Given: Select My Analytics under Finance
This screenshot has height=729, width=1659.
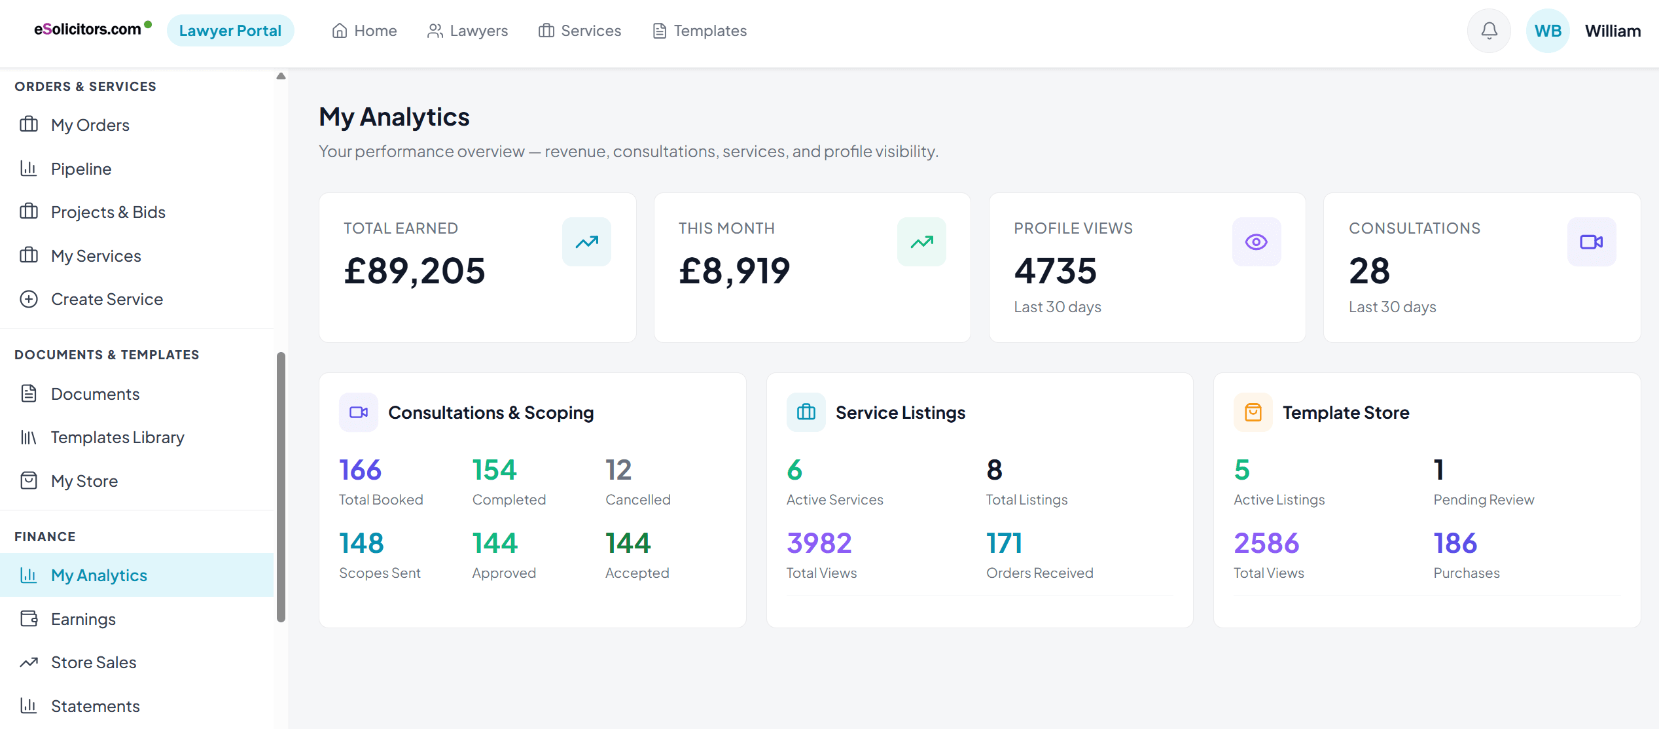Looking at the screenshot, I should pos(98,575).
